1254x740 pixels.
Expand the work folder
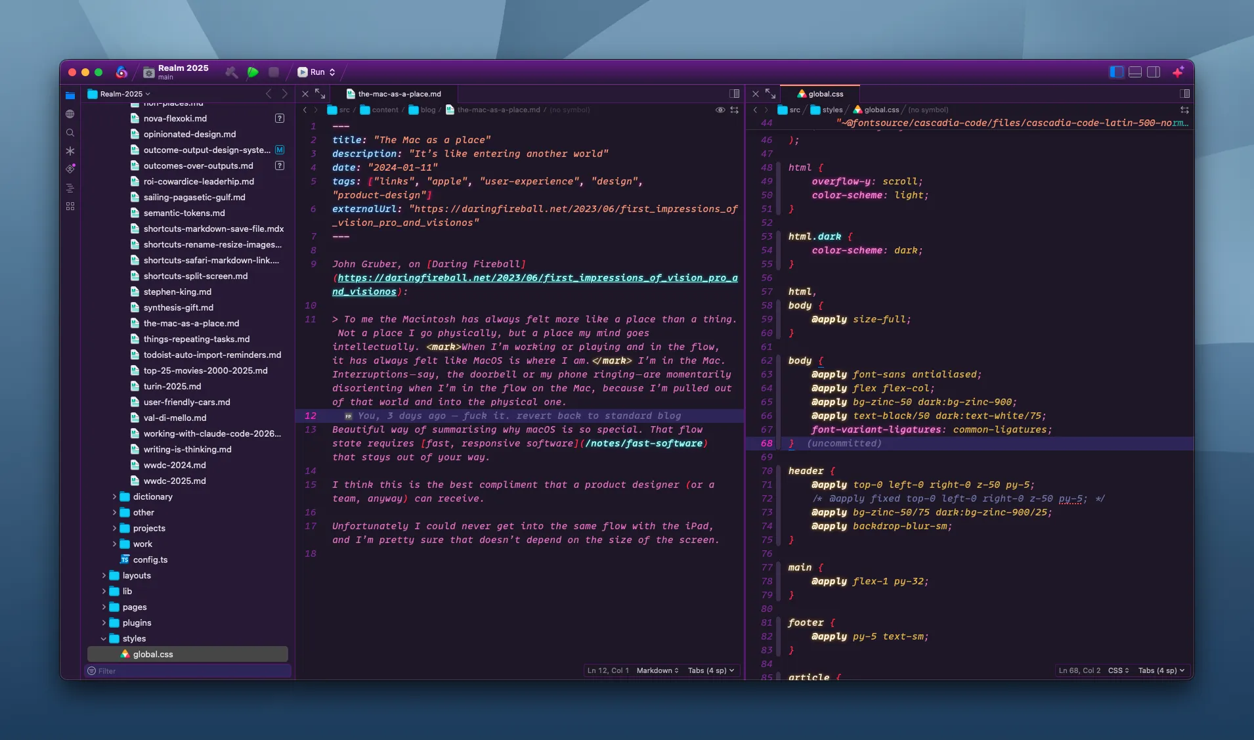[x=114, y=544]
